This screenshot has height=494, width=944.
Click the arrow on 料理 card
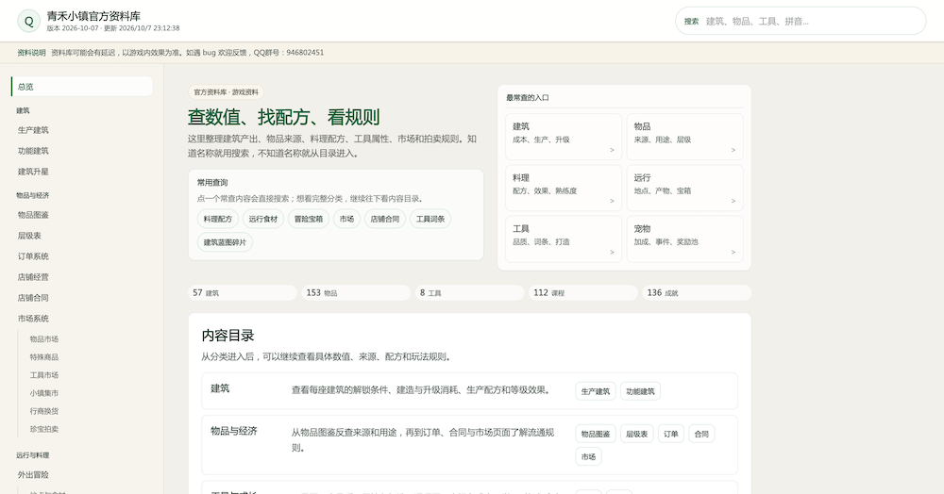[612, 202]
